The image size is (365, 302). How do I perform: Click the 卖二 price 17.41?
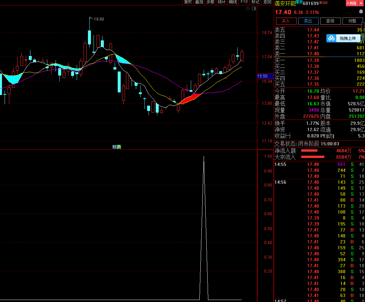click(x=313, y=48)
